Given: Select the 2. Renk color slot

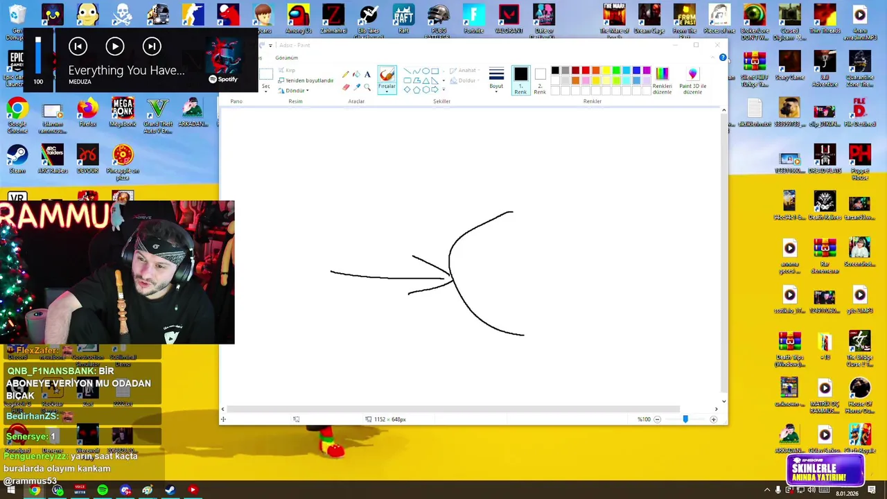Looking at the screenshot, I should coord(540,80).
